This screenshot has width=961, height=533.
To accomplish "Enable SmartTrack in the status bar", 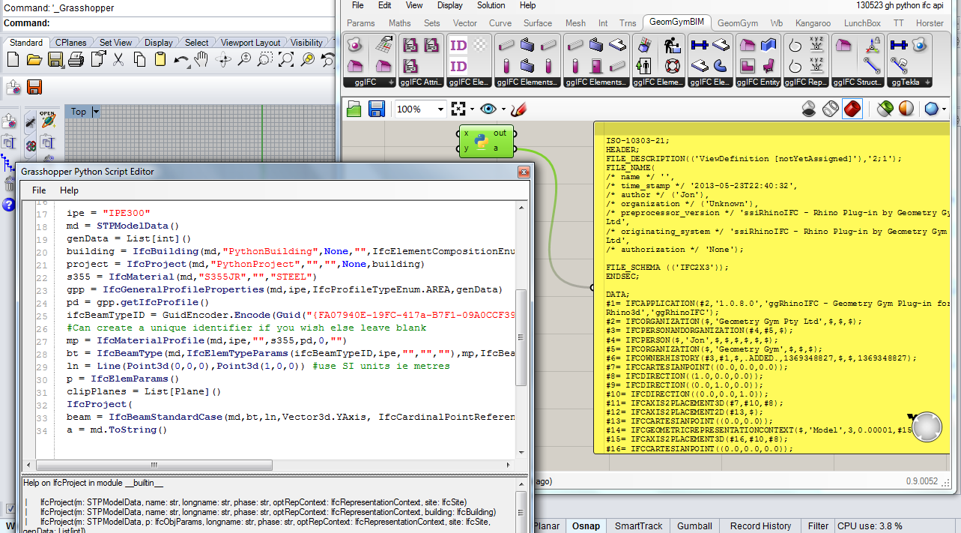I will (639, 526).
